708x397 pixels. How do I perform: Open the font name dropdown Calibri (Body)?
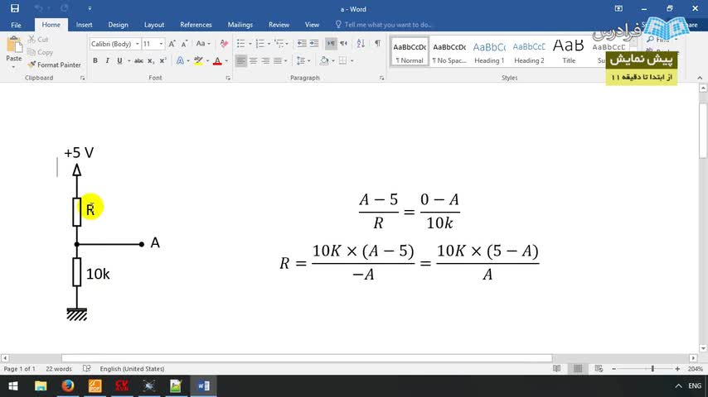tap(114, 44)
